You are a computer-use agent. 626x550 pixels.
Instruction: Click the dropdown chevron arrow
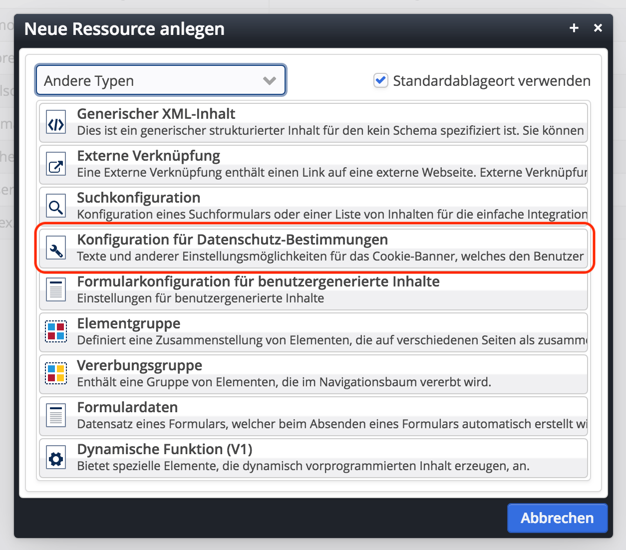(x=270, y=81)
